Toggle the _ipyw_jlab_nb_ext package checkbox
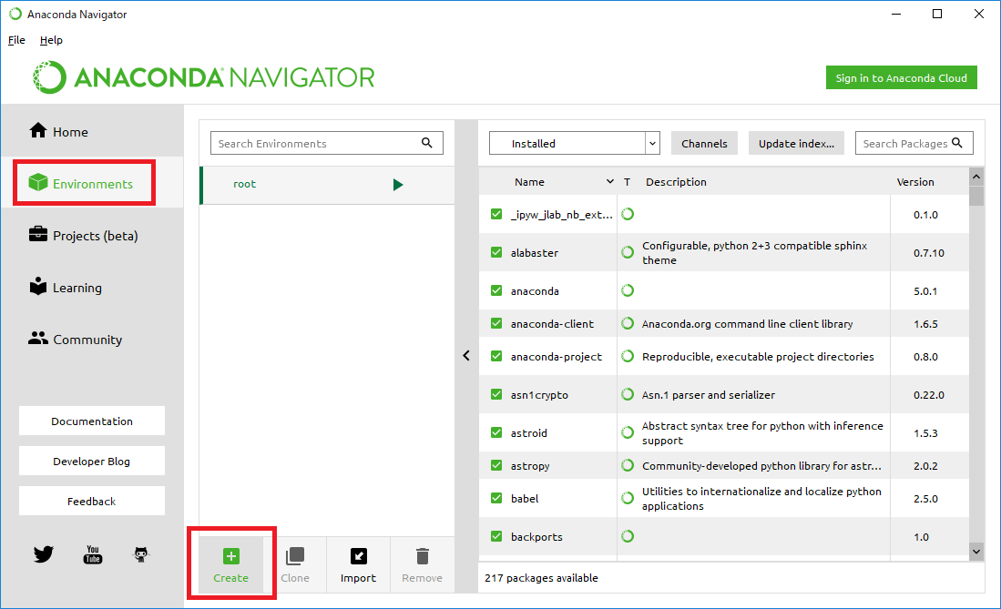 click(x=496, y=214)
